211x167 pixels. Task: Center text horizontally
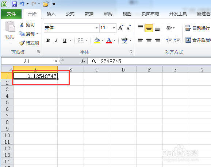pyautogui.click(x=149, y=40)
